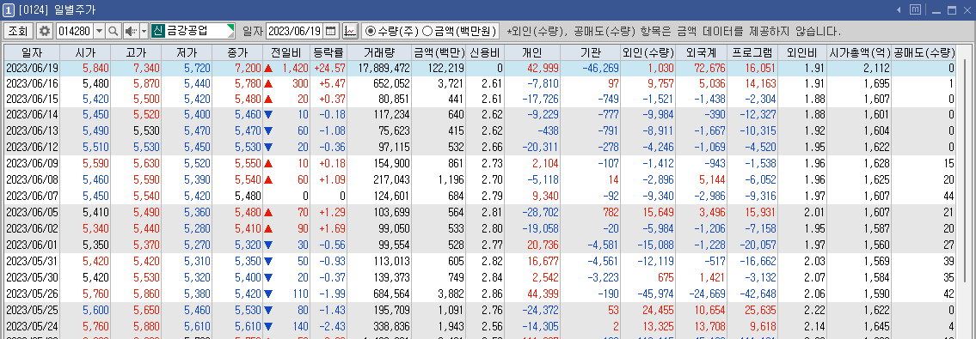Click the stock code field 014280
The width and height of the screenshot is (976, 339).
tap(74, 30)
